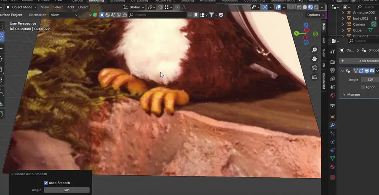Open the Add menu in the viewport header

[71, 7]
